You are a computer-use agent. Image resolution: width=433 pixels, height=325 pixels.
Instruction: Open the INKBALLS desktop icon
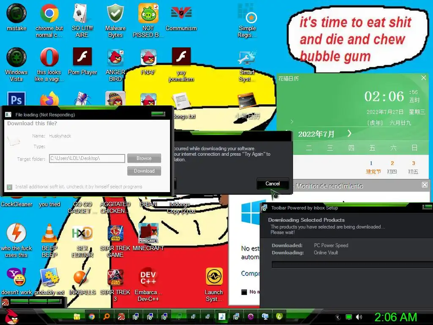tap(82, 281)
